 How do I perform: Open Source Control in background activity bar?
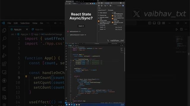(x=4, y=47)
